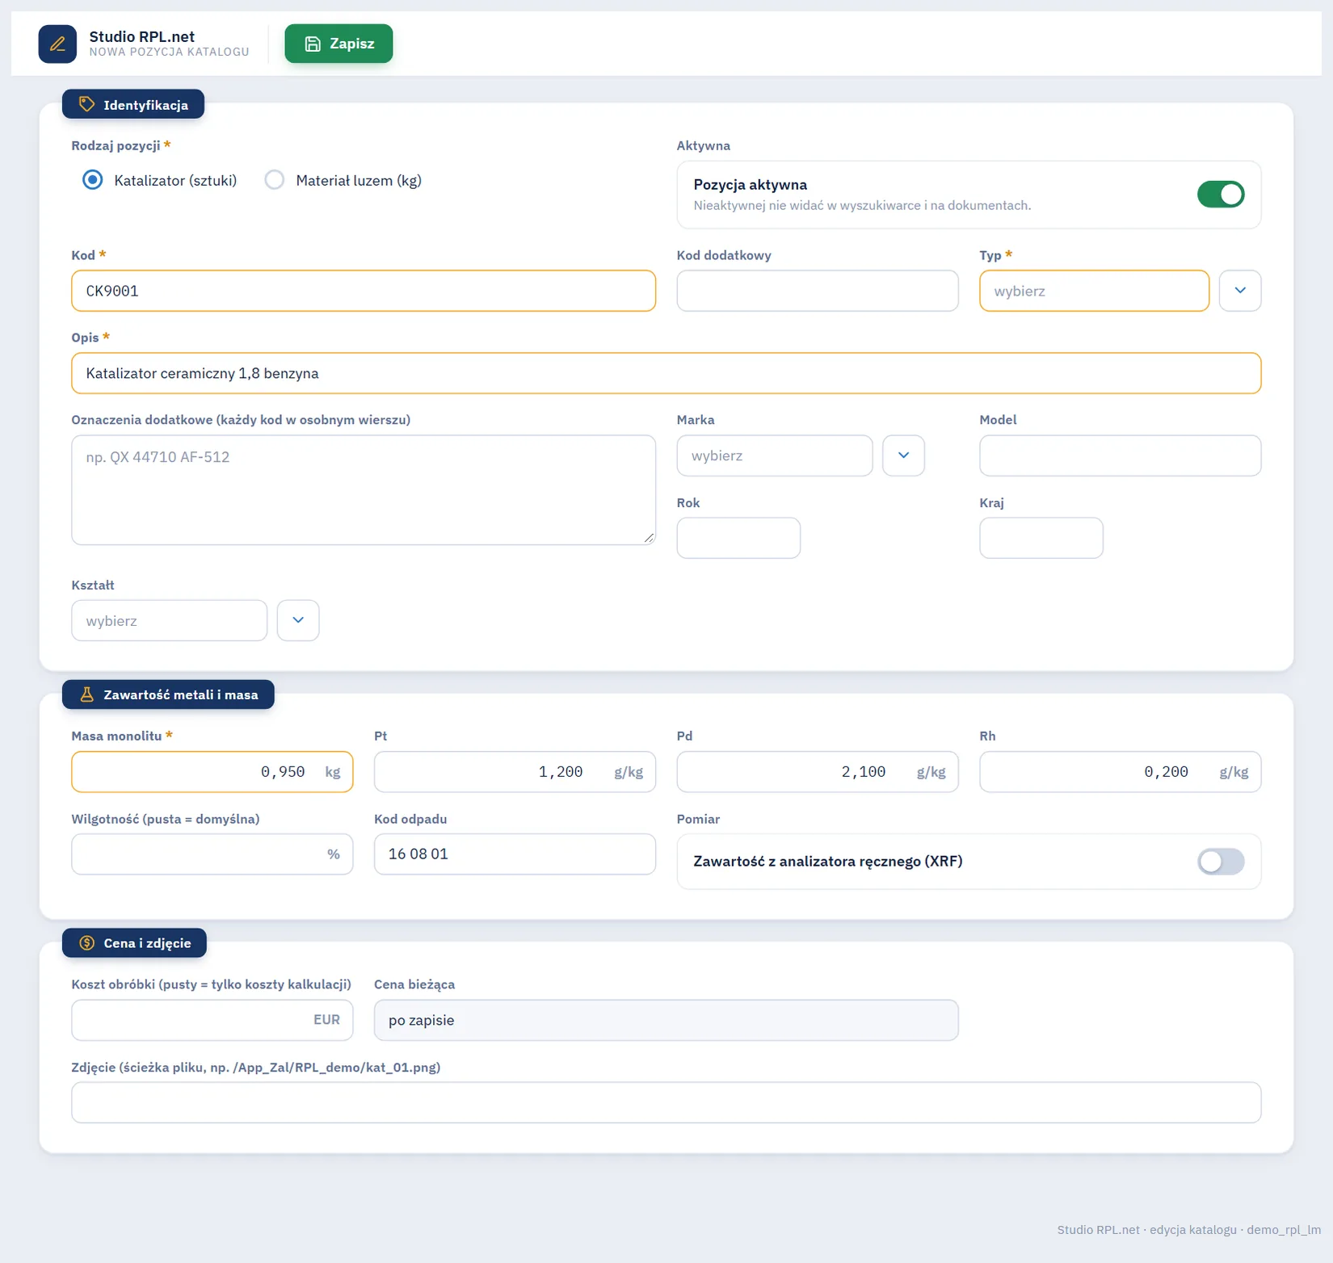Image resolution: width=1333 pixels, height=1263 pixels.
Task: Click the Rh content field
Action: tap(1121, 772)
